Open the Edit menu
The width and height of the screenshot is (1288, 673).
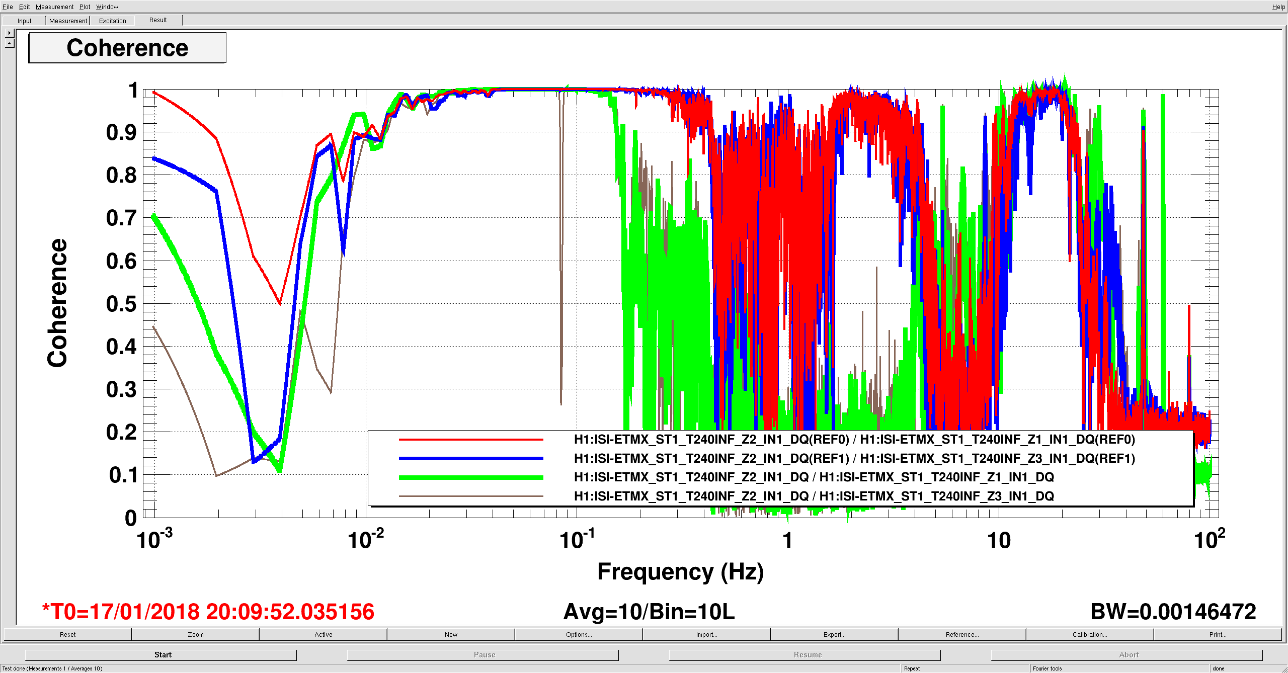pos(24,7)
